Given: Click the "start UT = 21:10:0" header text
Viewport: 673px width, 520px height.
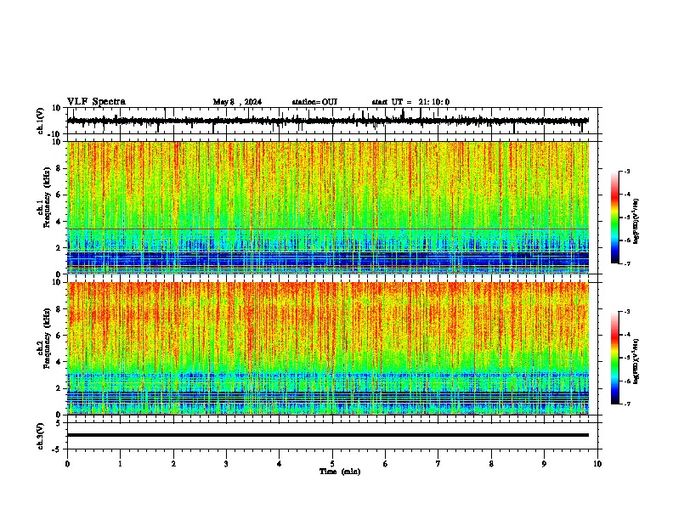Looking at the screenshot, I should point(410,102).
